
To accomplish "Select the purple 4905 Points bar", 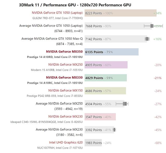I will coord(106,65).
